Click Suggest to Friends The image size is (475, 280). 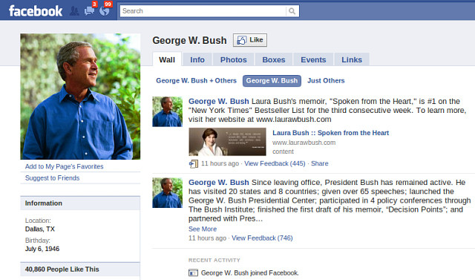52,178
